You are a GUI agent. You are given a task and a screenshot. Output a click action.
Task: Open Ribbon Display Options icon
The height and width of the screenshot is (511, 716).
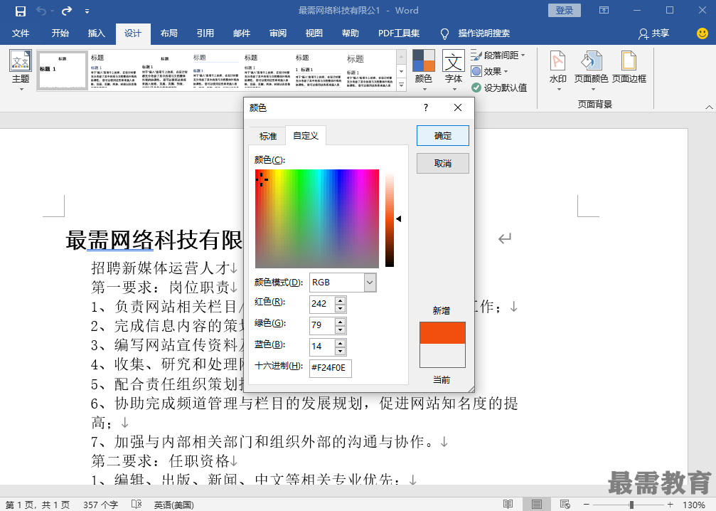pyautogui.click(x=604, y=11)
